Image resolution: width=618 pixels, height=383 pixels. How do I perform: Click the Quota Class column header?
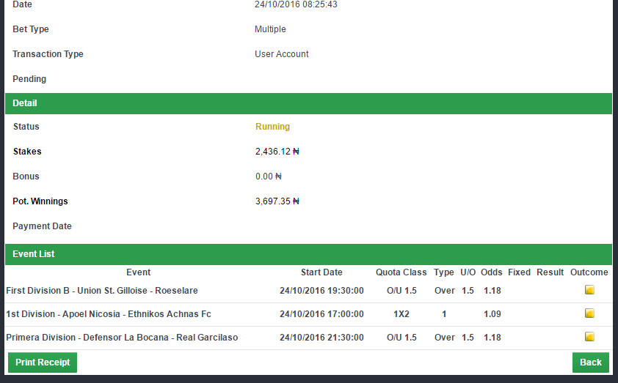click(x=401, y=272)
